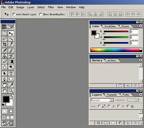
Task: Open Layers palette flyout menu arrow
Action: point(141,95)
